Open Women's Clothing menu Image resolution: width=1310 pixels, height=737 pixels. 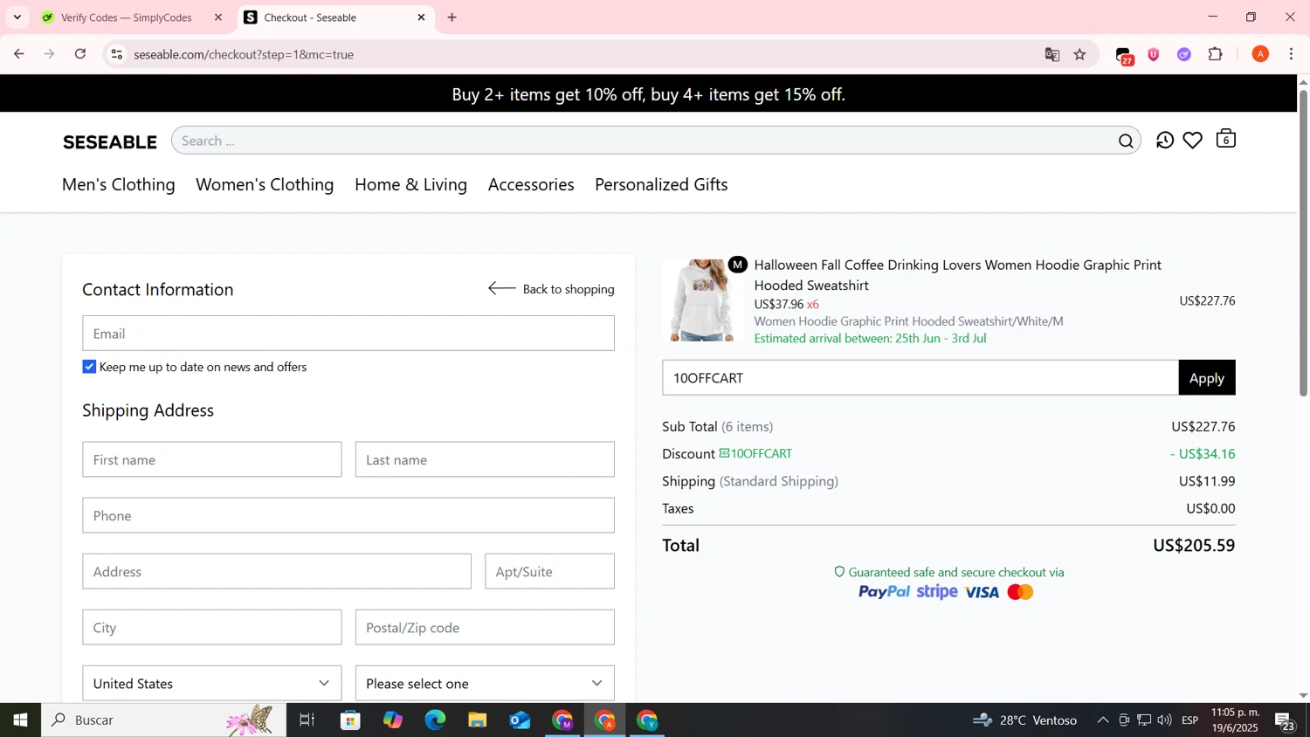(x=265, y=184)
